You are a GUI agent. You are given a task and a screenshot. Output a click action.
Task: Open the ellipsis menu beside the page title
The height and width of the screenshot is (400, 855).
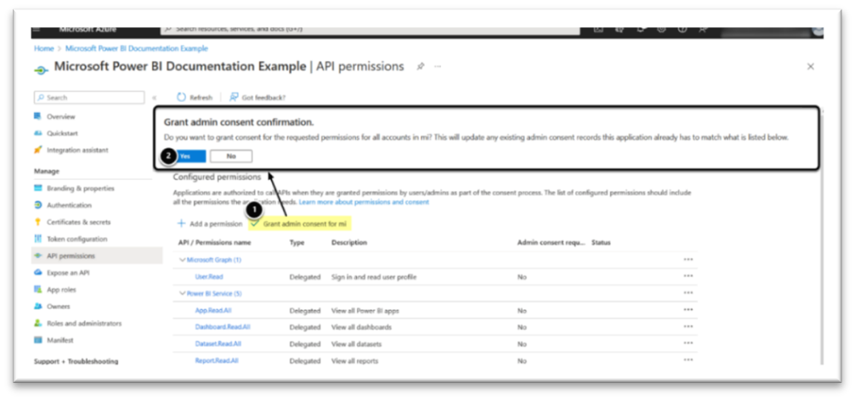(438, 66)
